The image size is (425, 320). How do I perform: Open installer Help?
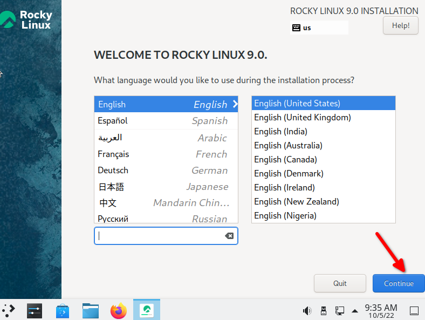(x=400, y=25)
